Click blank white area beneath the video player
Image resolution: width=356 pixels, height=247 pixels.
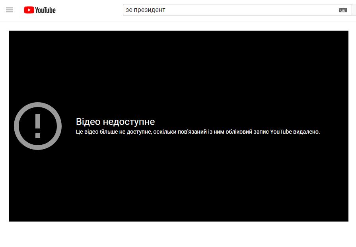pos(179,235)
